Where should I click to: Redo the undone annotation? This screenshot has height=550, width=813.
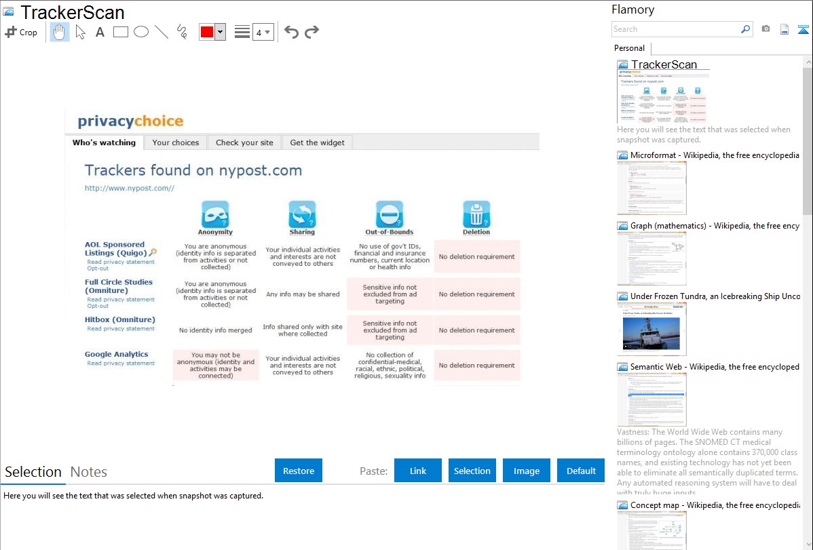[311, 32]
